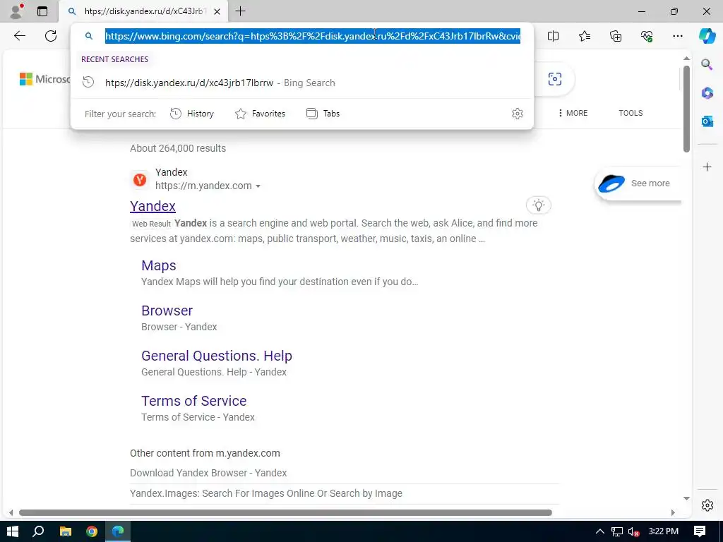Click the Bing visual search camera icon
Image resolution: width=723 pixels, height=542 pixels.
[x=555, y=79]
